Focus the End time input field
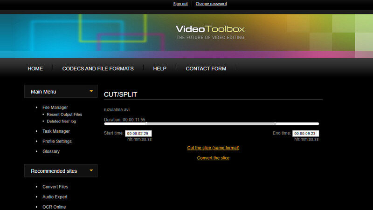The height and width of the screenshot is (210, 373). pyautogui.click(x=305, y=134)
